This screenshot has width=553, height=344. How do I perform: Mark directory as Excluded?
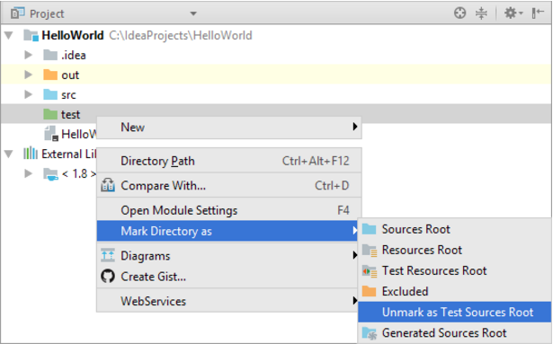(x=455, y=292)
